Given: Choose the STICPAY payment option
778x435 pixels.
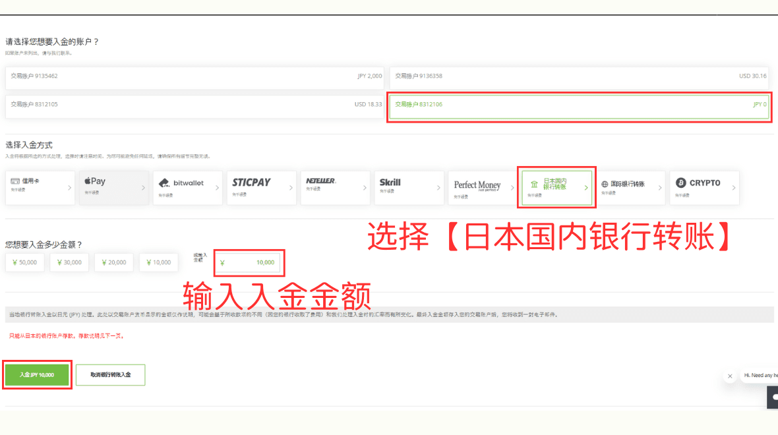Looking at the screenshot, I should coord(261,187).
